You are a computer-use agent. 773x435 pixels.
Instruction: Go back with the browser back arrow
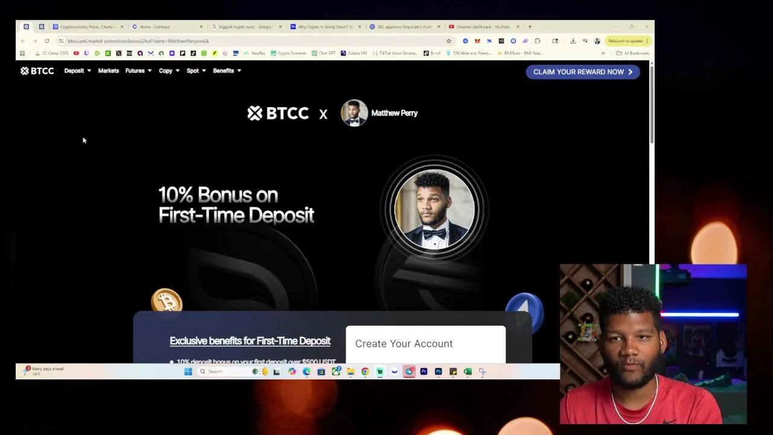pyautogui.click(x=23, y=41)
